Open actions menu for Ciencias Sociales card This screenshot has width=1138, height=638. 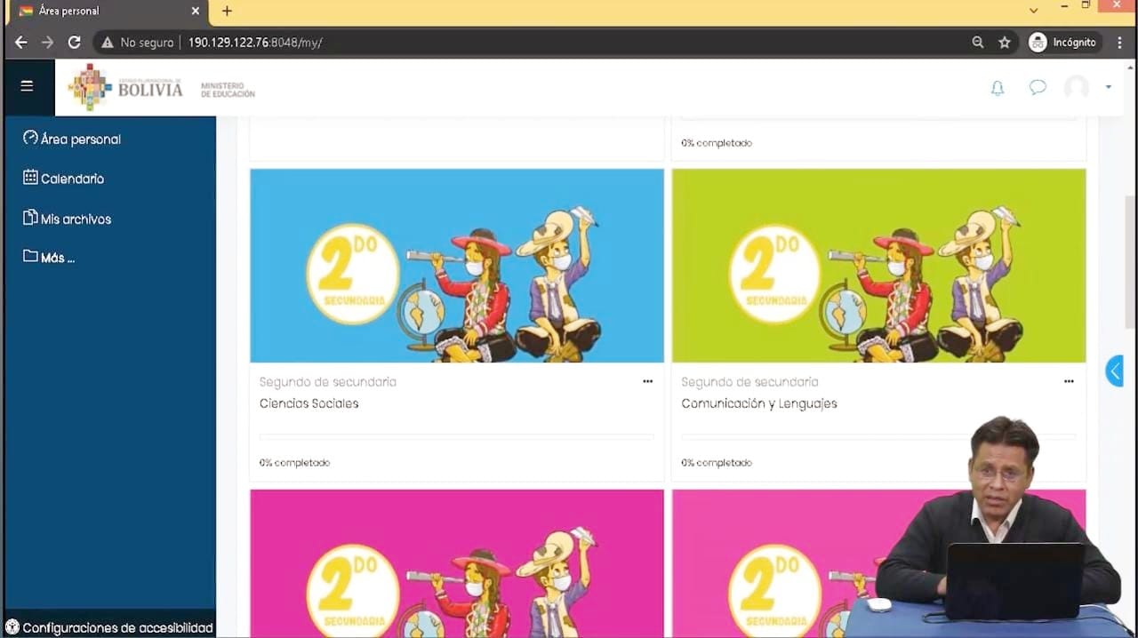(x=647, y=381)
